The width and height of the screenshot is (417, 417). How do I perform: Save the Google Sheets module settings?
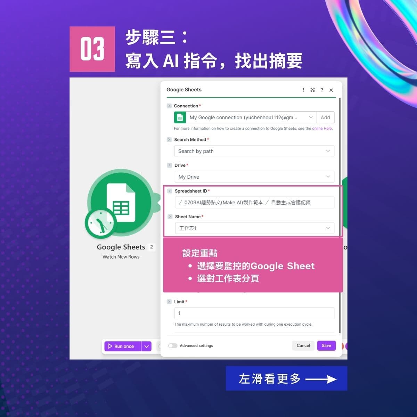click(x=326, y=345)
